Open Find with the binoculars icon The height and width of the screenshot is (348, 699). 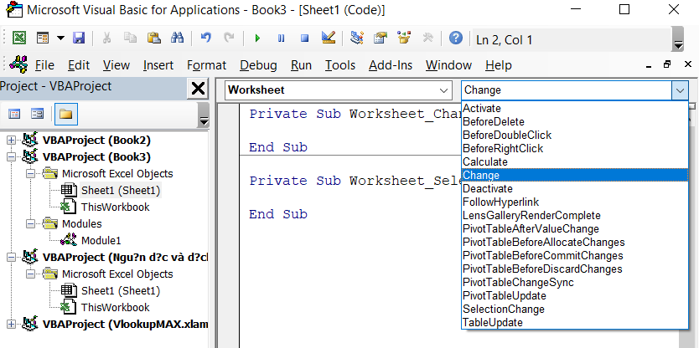click(x=178, y=38)
